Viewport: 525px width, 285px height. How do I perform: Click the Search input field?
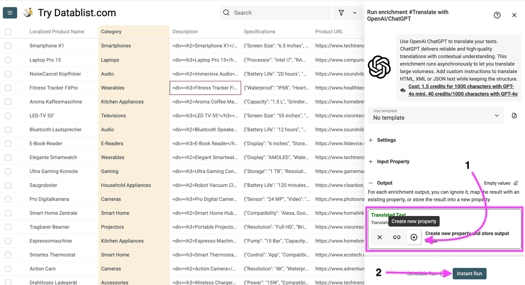coord(276,13)
